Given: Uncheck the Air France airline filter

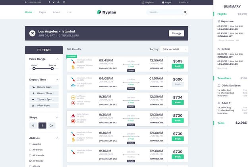Looking at the screenshot, I should pyautogui.click(x=30, y=161).
